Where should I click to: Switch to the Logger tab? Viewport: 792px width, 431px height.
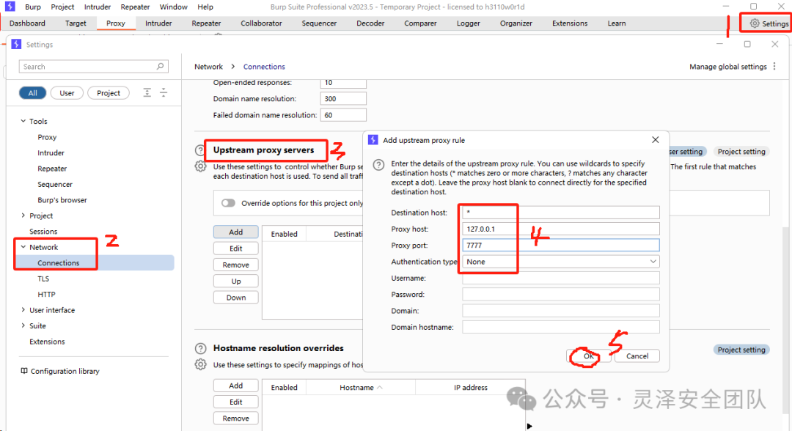[468, 23]
